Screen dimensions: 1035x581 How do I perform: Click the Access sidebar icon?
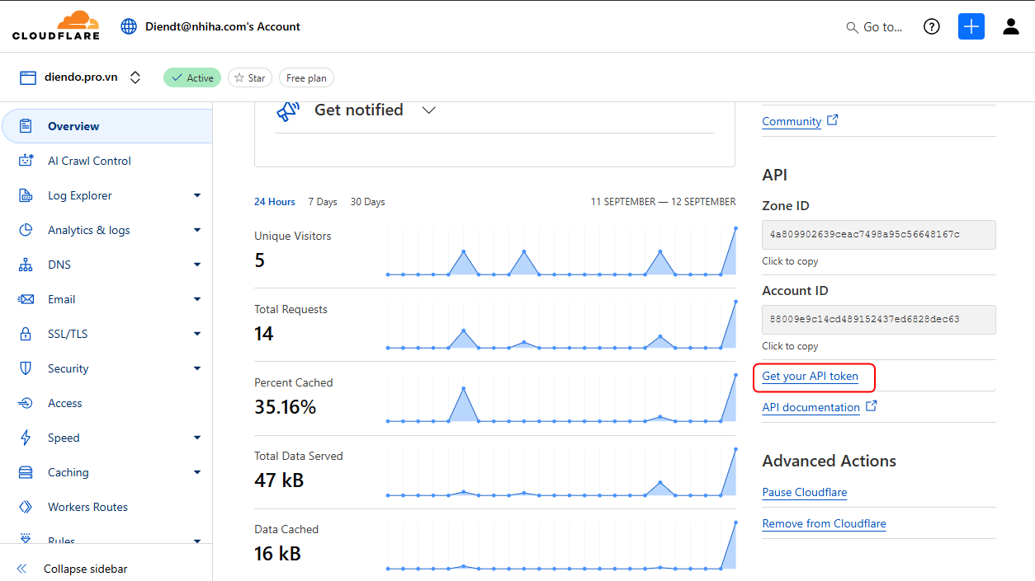tap(26, 403)
